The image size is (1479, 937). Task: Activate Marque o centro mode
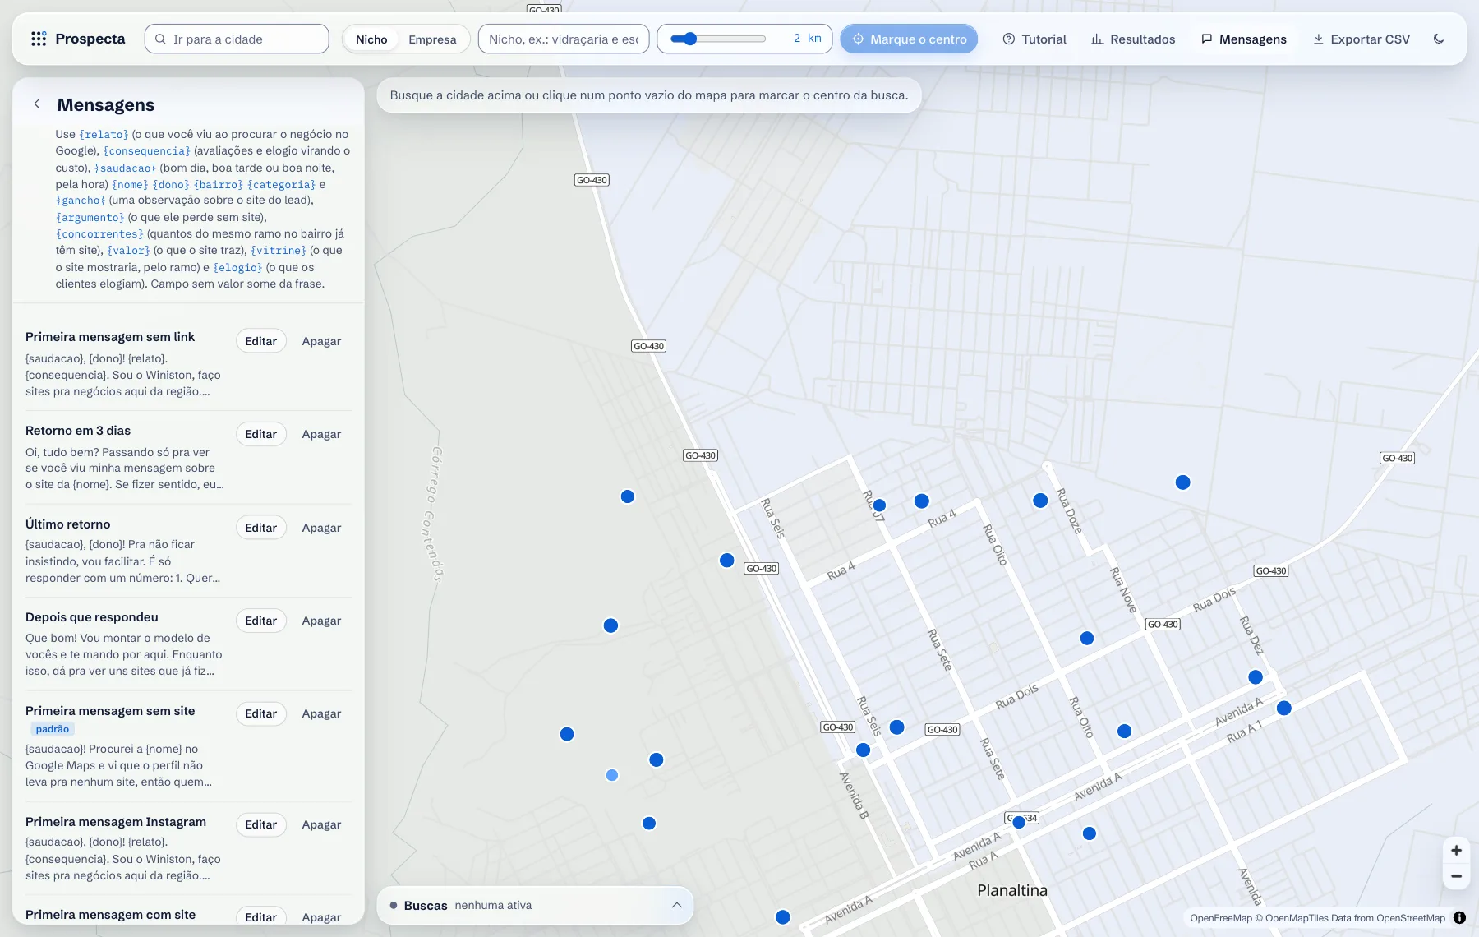coord(909,39)
